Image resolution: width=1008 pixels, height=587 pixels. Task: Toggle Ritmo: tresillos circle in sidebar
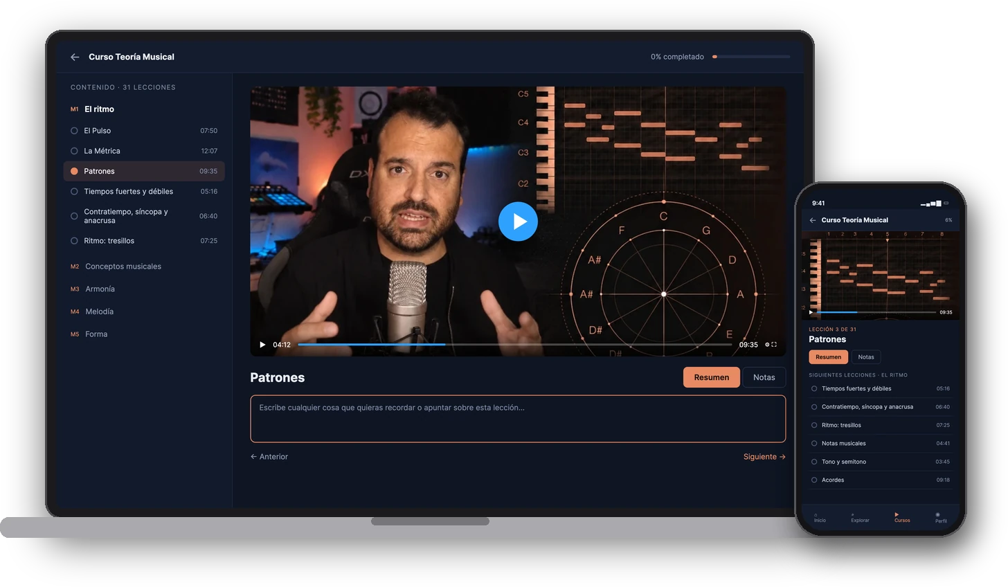click(74, 241)
